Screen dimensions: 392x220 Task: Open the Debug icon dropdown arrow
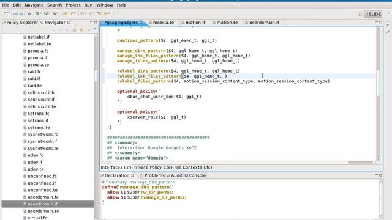(41, 13)
